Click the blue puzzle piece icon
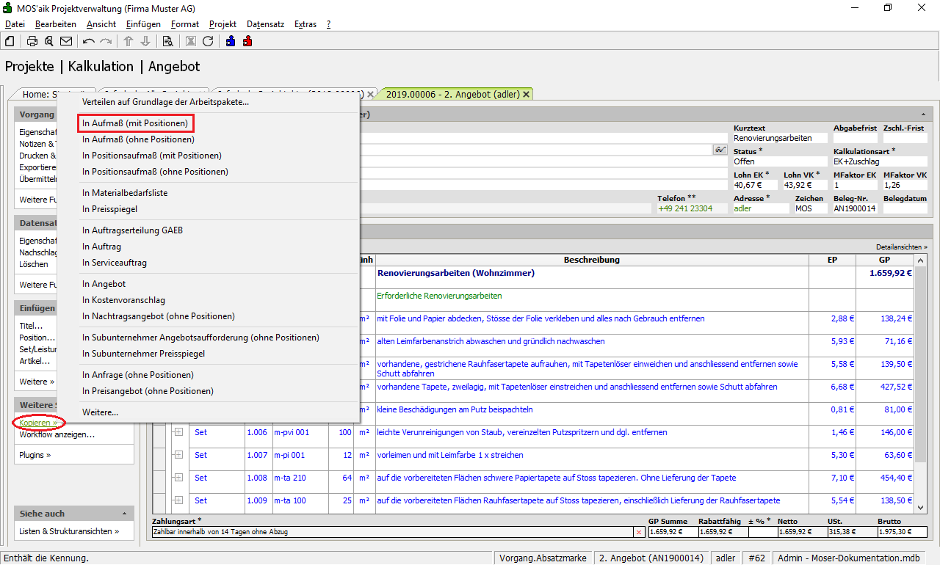The width and height of the screenshot is (940, 565). [x=231, y=41]
